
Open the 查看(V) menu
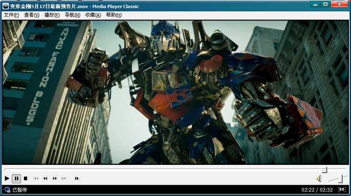pos(32,15)
